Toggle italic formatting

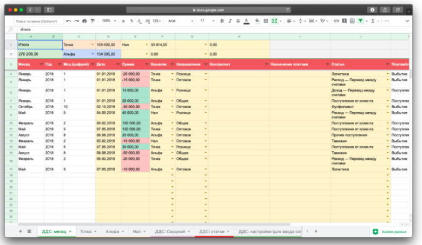pos(230,21)
